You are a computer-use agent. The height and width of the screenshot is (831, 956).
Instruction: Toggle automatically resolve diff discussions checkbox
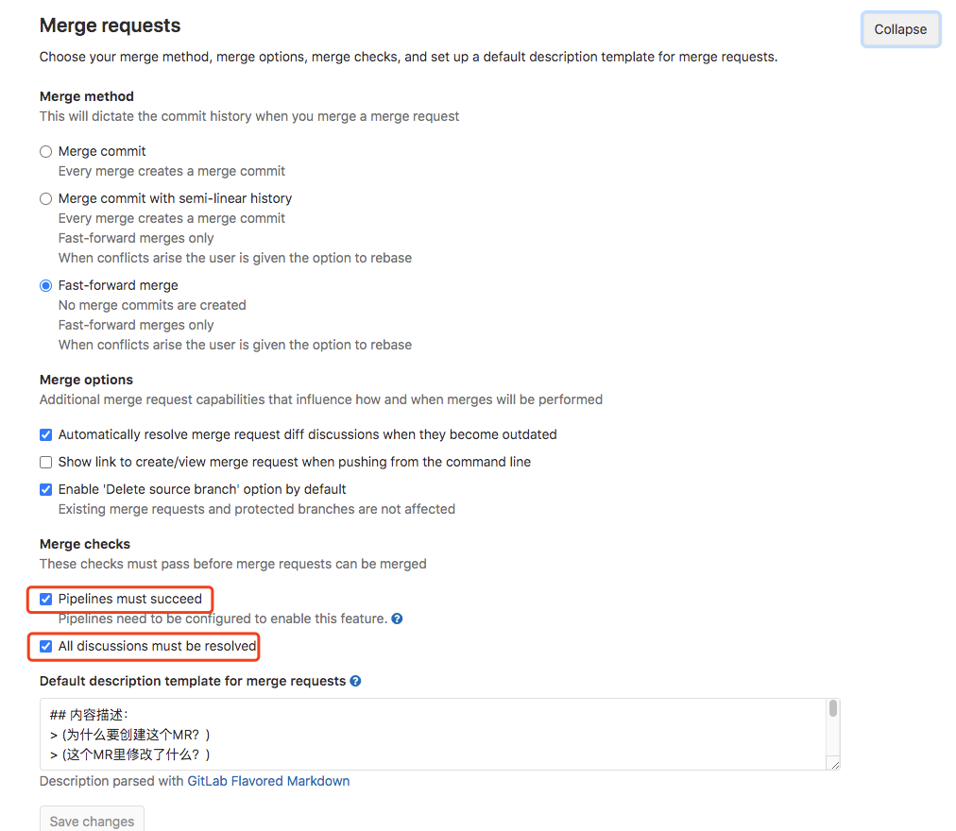coord(45,435)
